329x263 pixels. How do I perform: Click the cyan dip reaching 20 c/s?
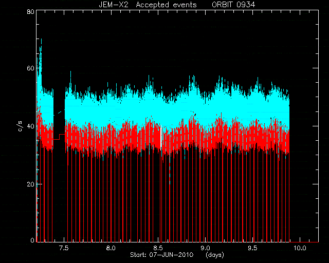click(x=170, y=172)
